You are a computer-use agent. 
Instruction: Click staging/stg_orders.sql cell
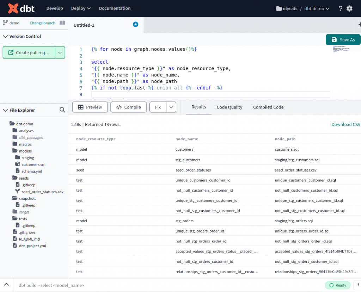coord(294,221)
